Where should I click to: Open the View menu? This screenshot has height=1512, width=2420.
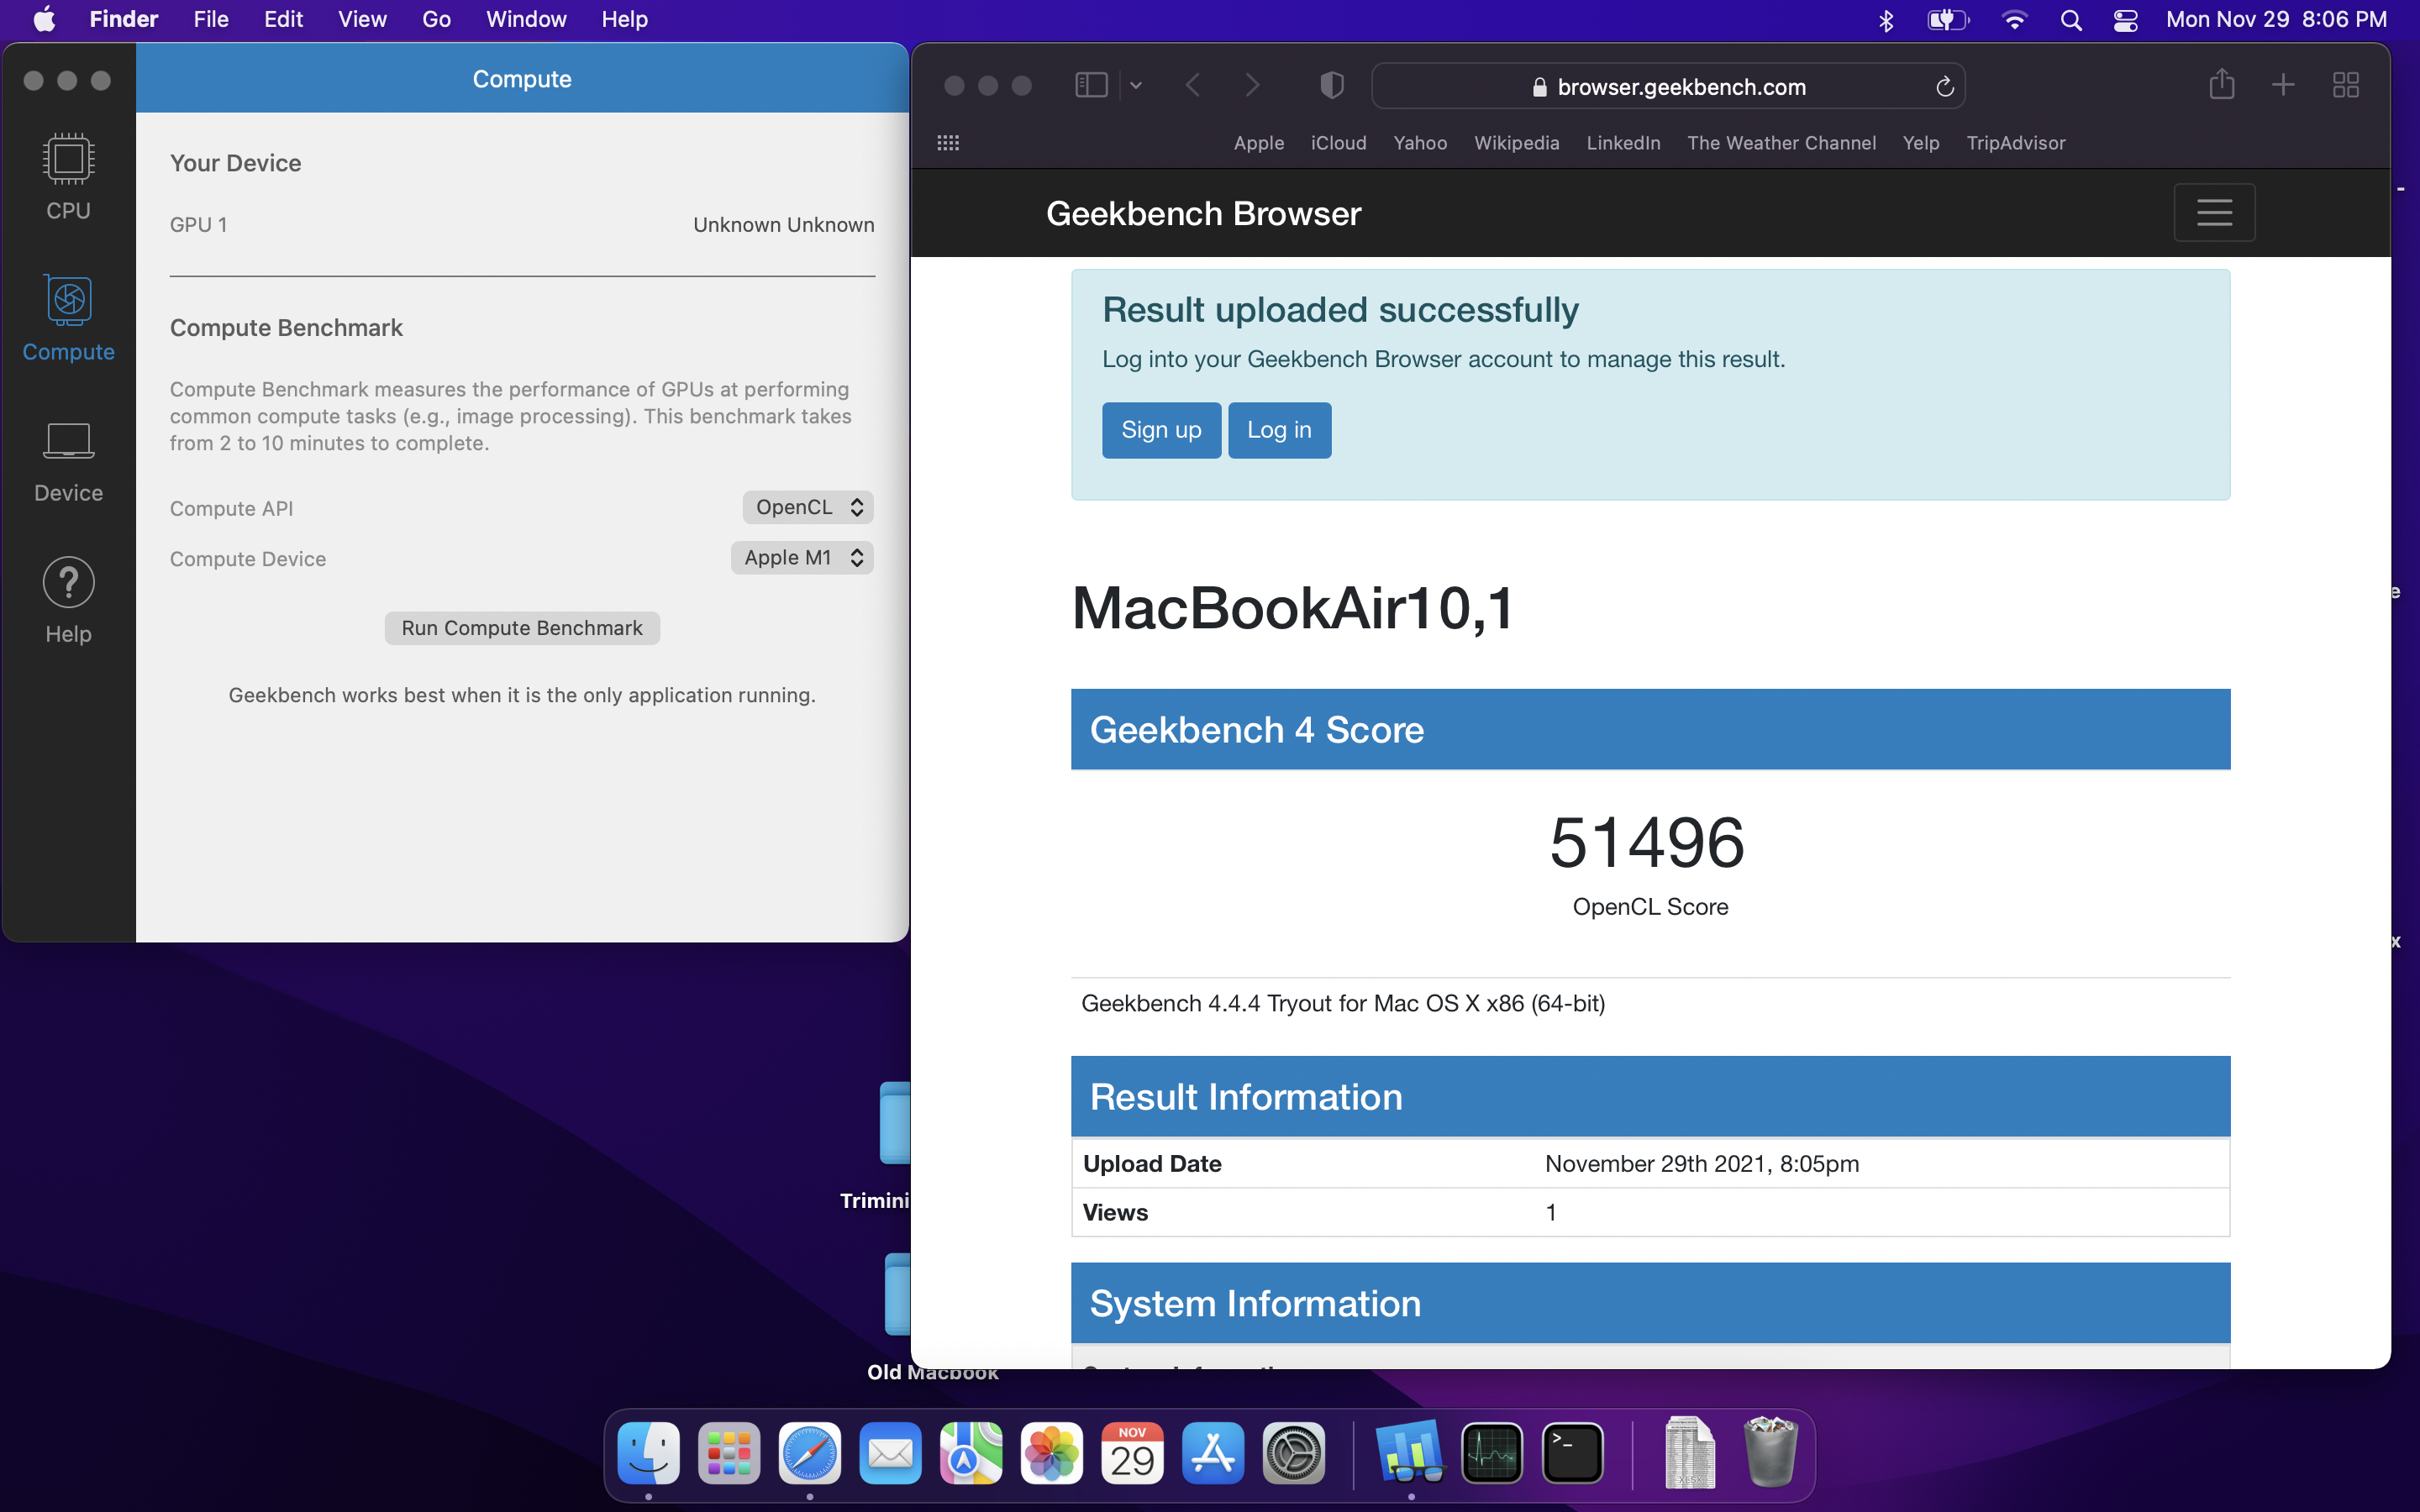pyautogui.click(x=362, y=19)
